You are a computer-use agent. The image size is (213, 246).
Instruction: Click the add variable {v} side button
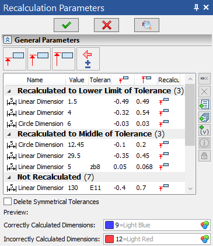(204, 130)
